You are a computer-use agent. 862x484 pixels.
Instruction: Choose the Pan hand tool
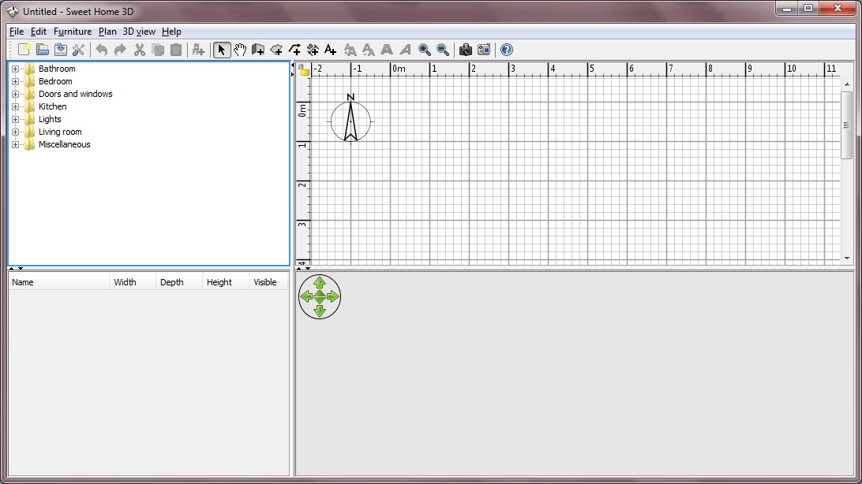pyautogui.click(x=239, y=50)
